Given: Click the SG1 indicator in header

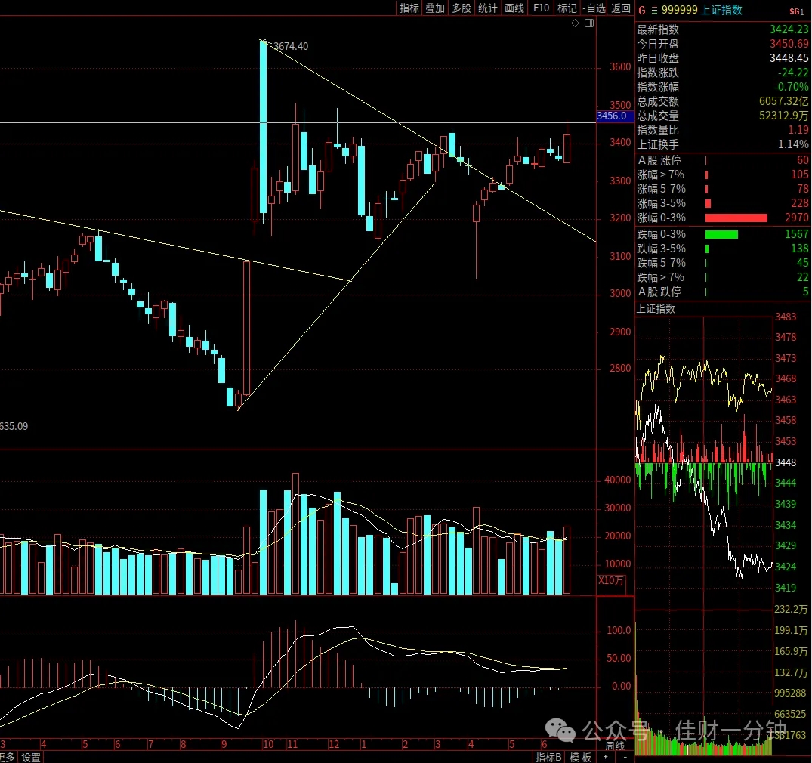Looking at the screenshot, I should (x=796, y=11).
